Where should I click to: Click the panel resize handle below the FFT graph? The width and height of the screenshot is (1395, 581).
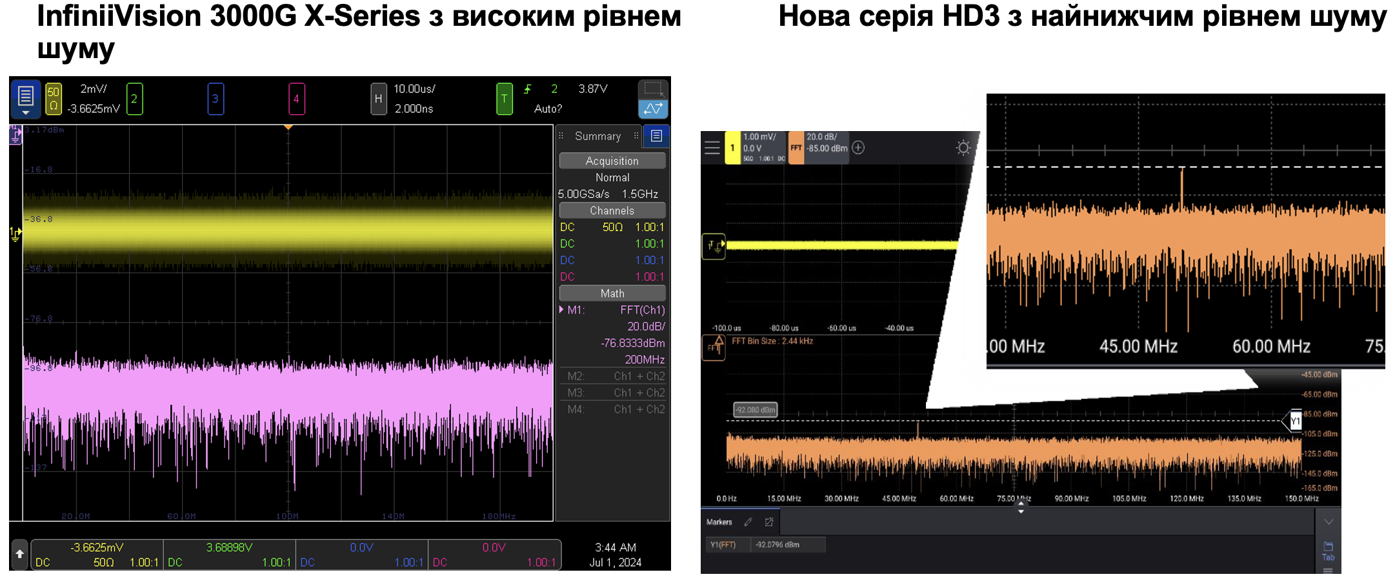point(1021,507)
